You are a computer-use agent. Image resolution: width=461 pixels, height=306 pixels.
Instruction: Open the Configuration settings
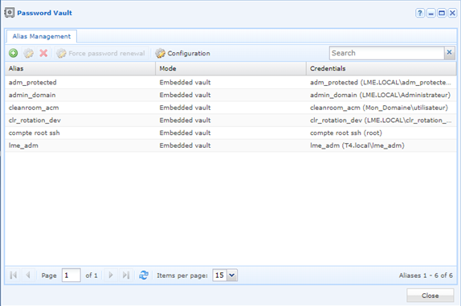[x=182, y=53]
